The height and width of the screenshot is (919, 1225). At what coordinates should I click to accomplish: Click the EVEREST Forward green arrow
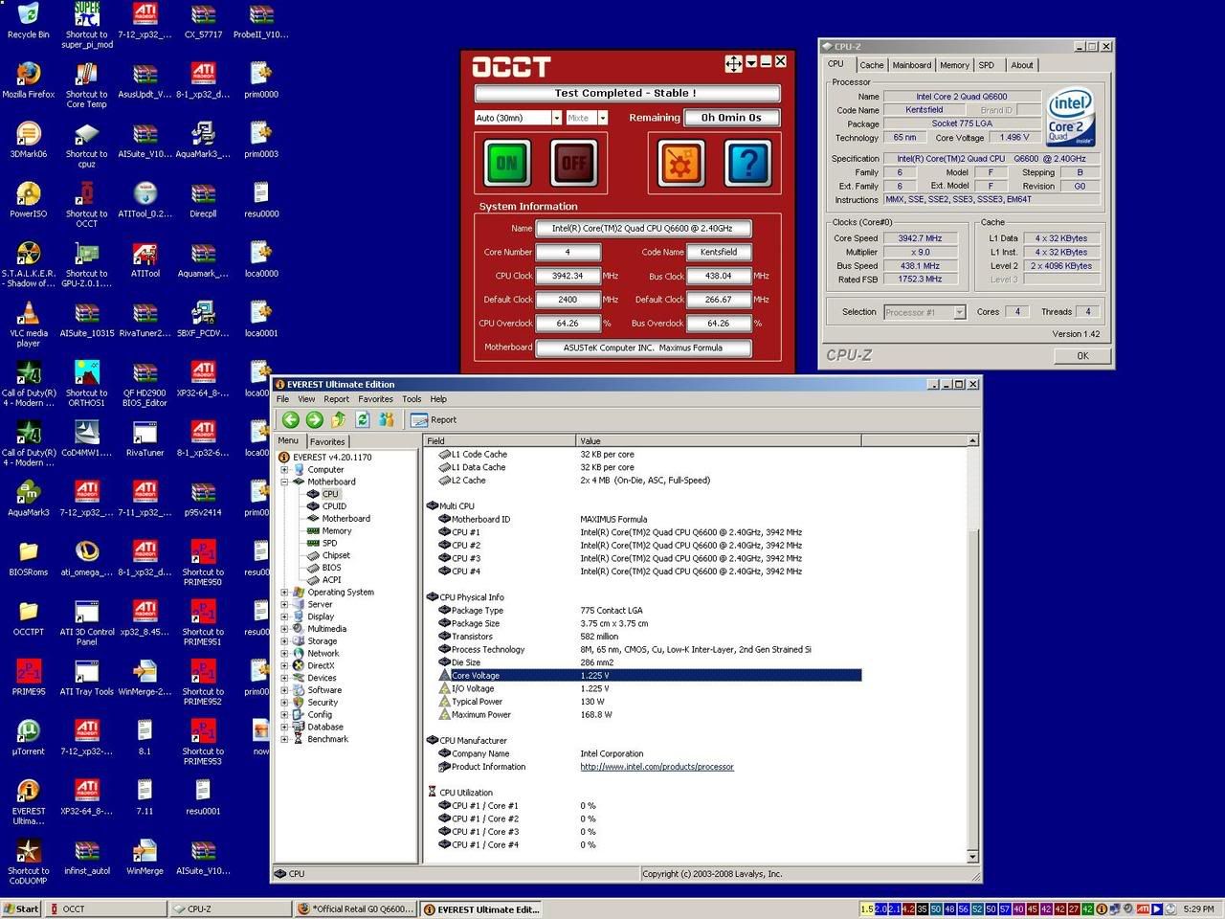click(x=314, y=419)
